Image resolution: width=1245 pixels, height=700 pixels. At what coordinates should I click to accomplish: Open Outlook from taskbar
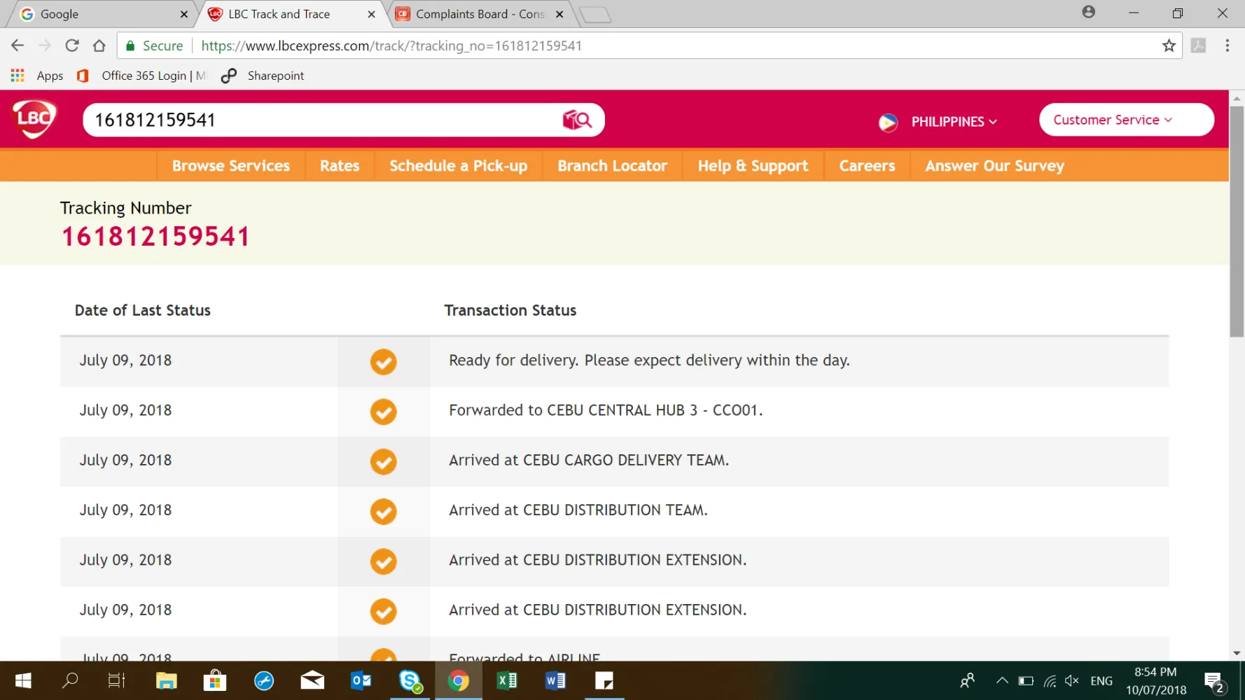coord(361,680)
